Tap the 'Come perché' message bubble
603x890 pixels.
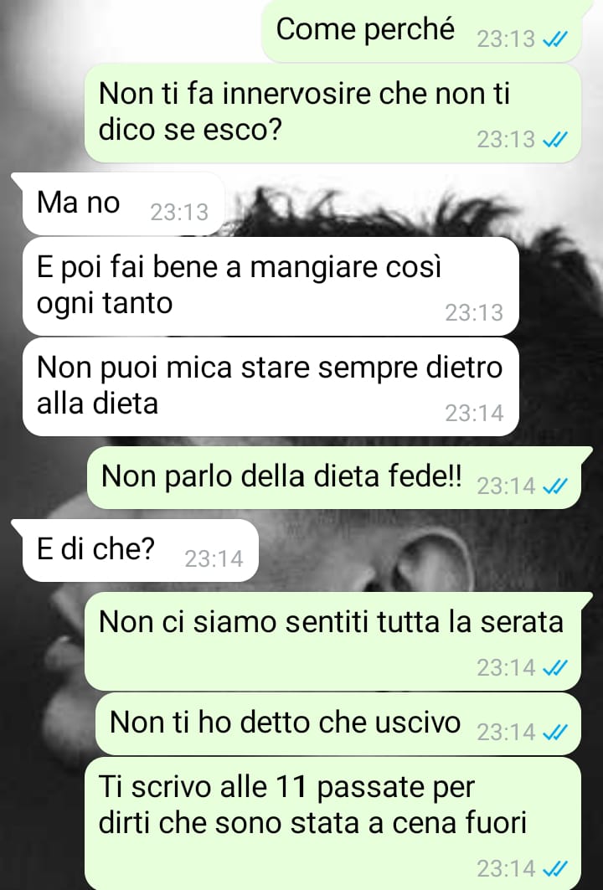click(420, 31)
